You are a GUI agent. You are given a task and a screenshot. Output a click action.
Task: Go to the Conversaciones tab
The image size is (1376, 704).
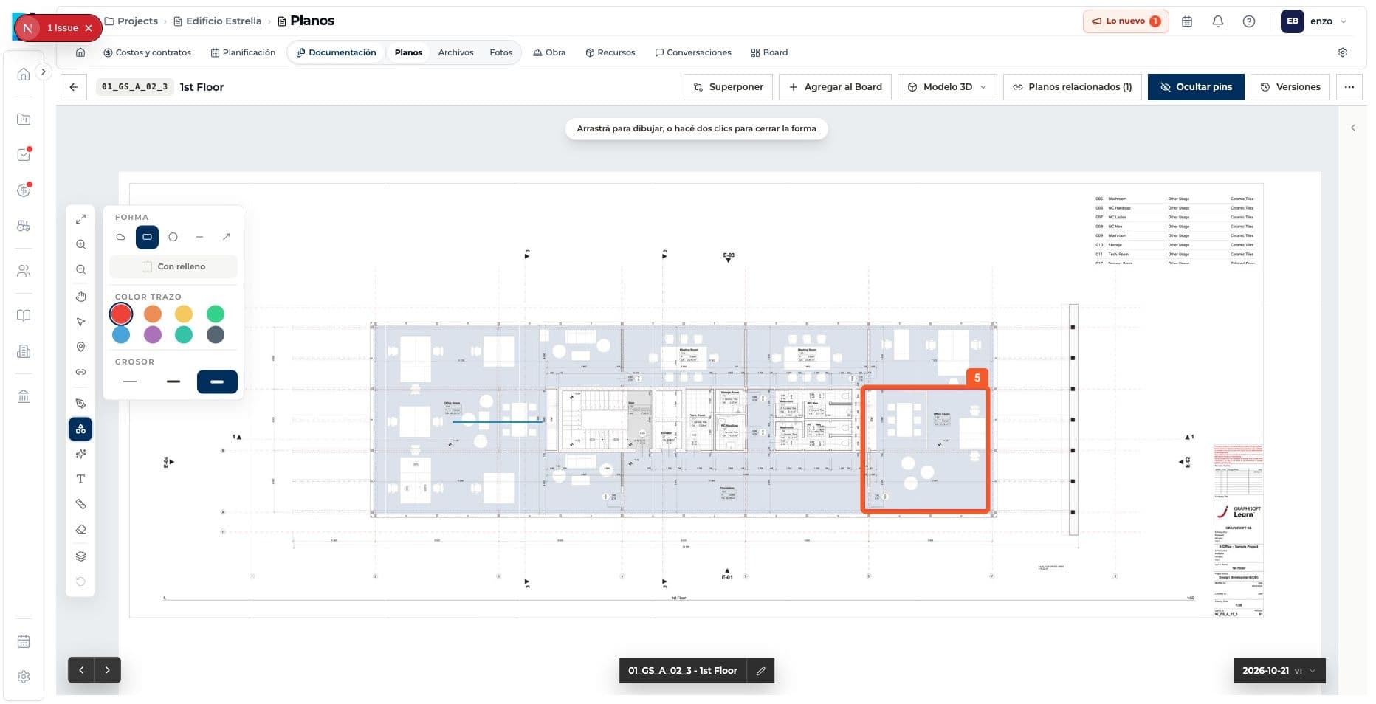(693, 52)
